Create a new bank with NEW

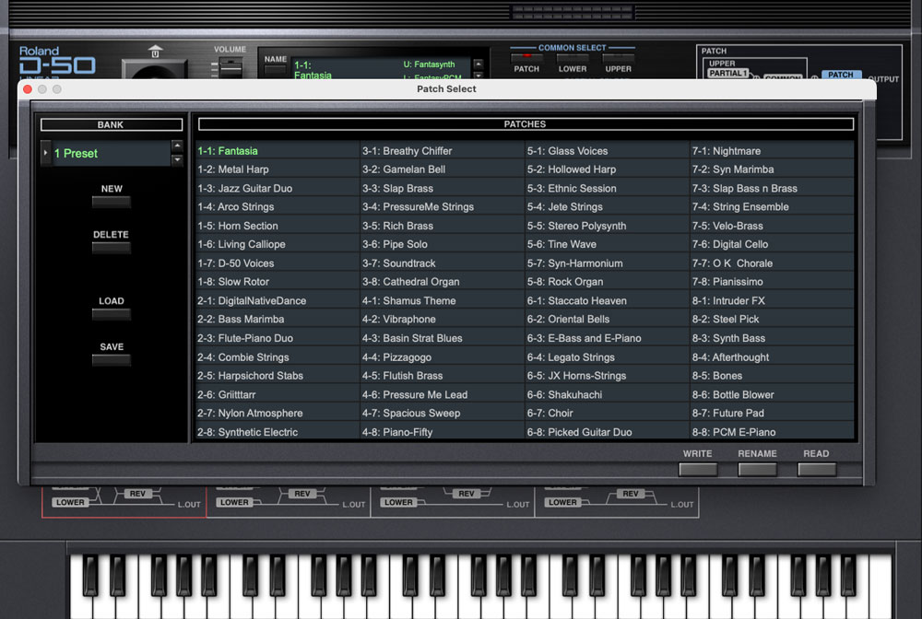click(112, 202)
